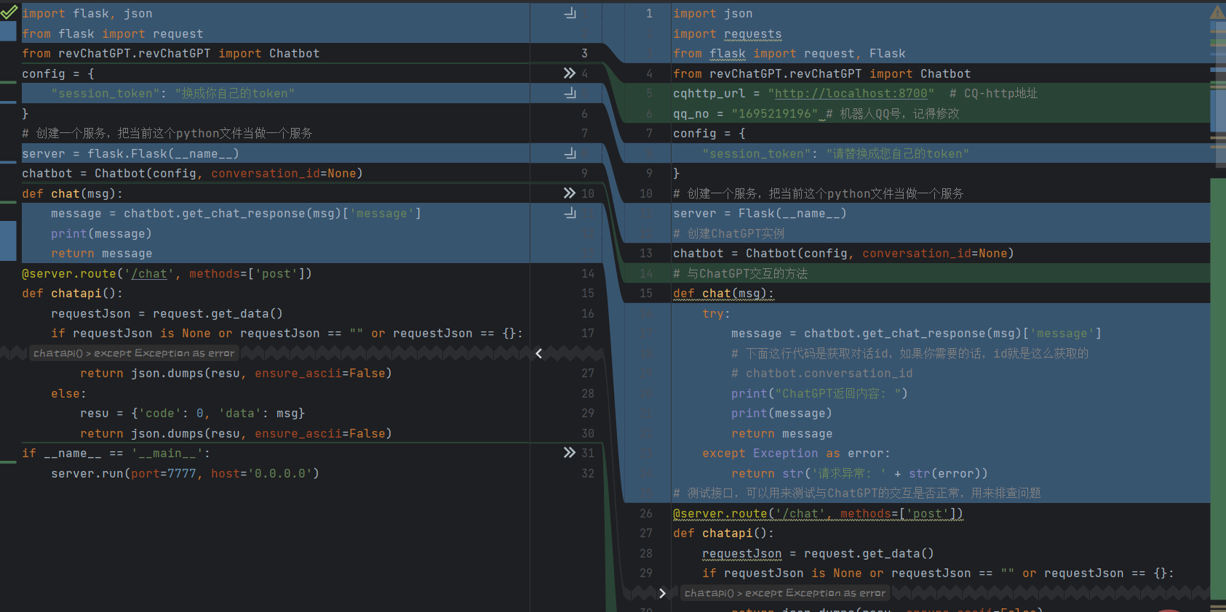Viewport: 1226px width, 612px height.
Task: Click left line number 27 in gutter
Action: click(588, 373)
